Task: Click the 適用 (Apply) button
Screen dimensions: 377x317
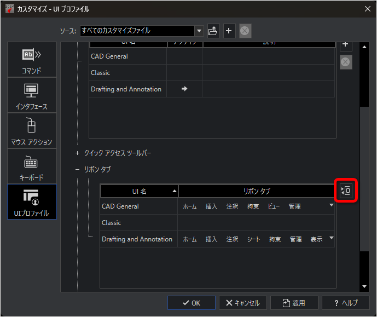Action: (294, 303)
